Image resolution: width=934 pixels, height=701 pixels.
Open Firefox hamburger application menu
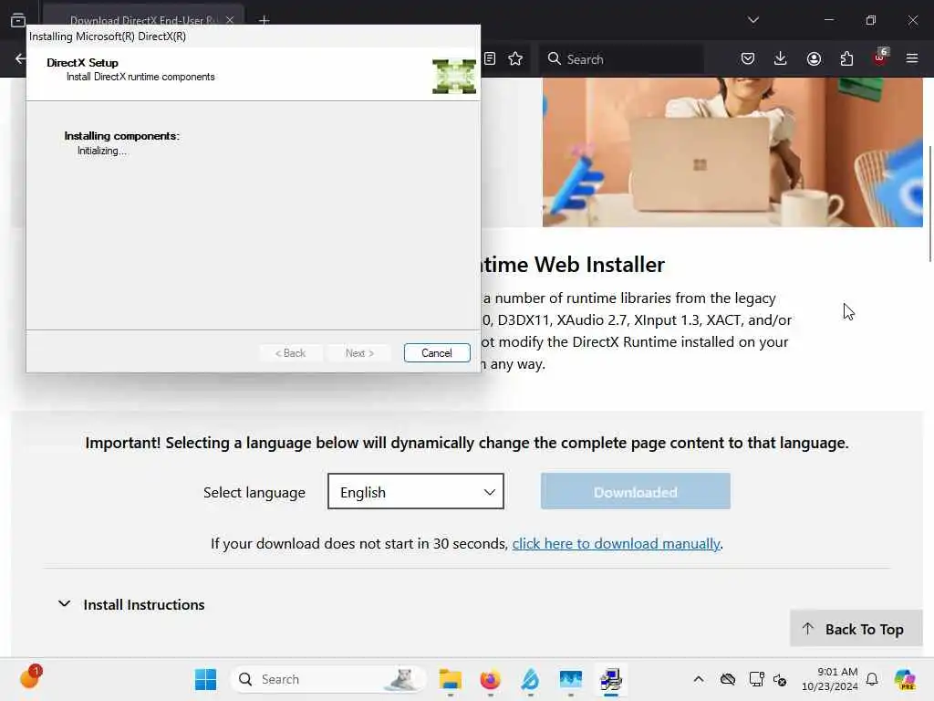[x=912, y=58]
